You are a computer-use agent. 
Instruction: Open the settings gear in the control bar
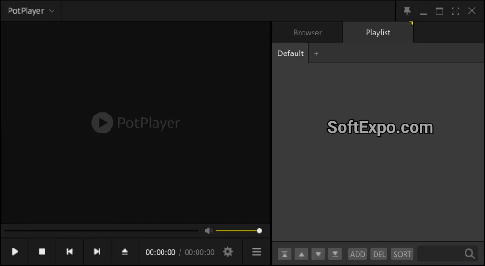(x=228, y=252)
